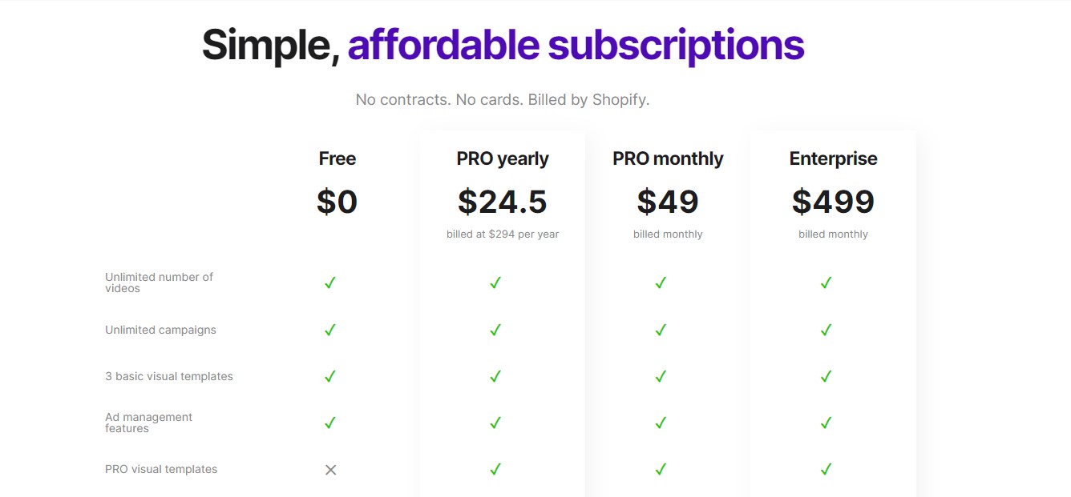The image size is (1071, 497).
Task: Click the Free plan's ad management checkmark
Action: [x=329, y=423]
